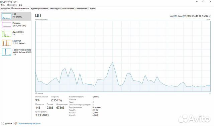Restore down the Task Manager window
The image size is (214, 127).
[204, 2]
